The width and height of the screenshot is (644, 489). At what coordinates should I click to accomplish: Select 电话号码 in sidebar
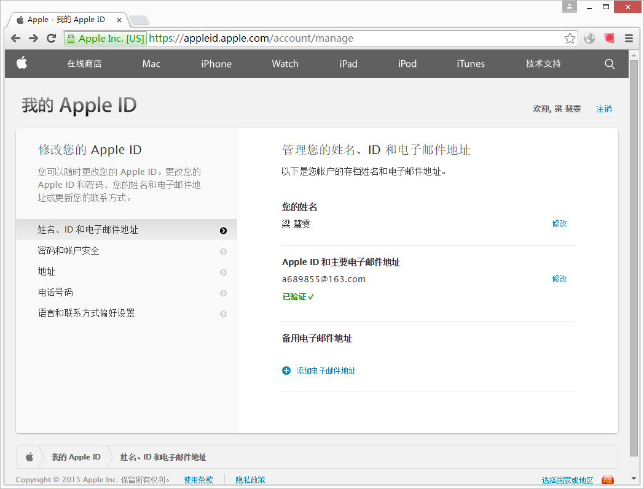[x=127, y=293]
